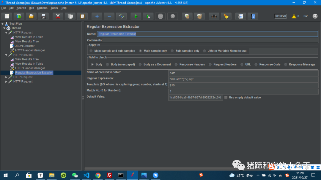
Task: Click the Copy toolbar icon
Action: (70, 16)
